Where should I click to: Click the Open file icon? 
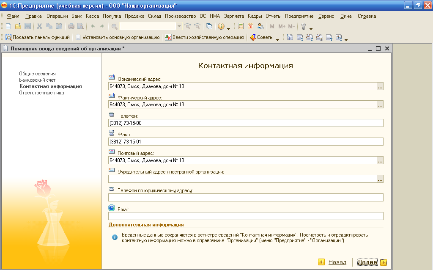[18, 26]
